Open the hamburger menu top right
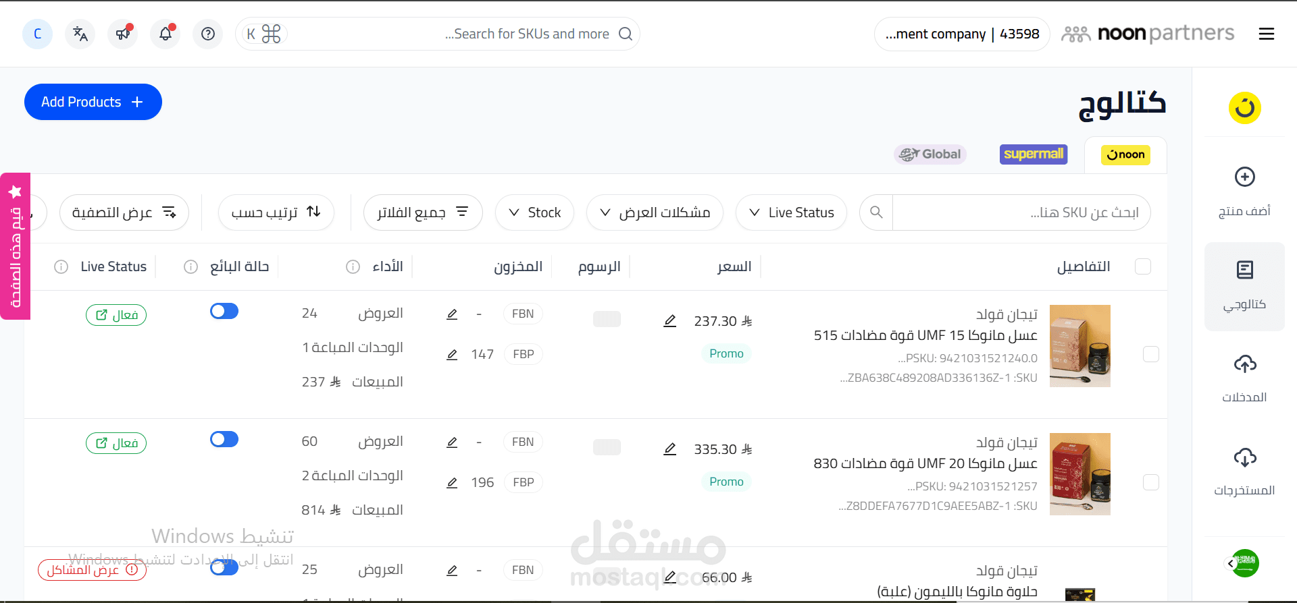1297x603 pixels. click(x=1267, y=34)
